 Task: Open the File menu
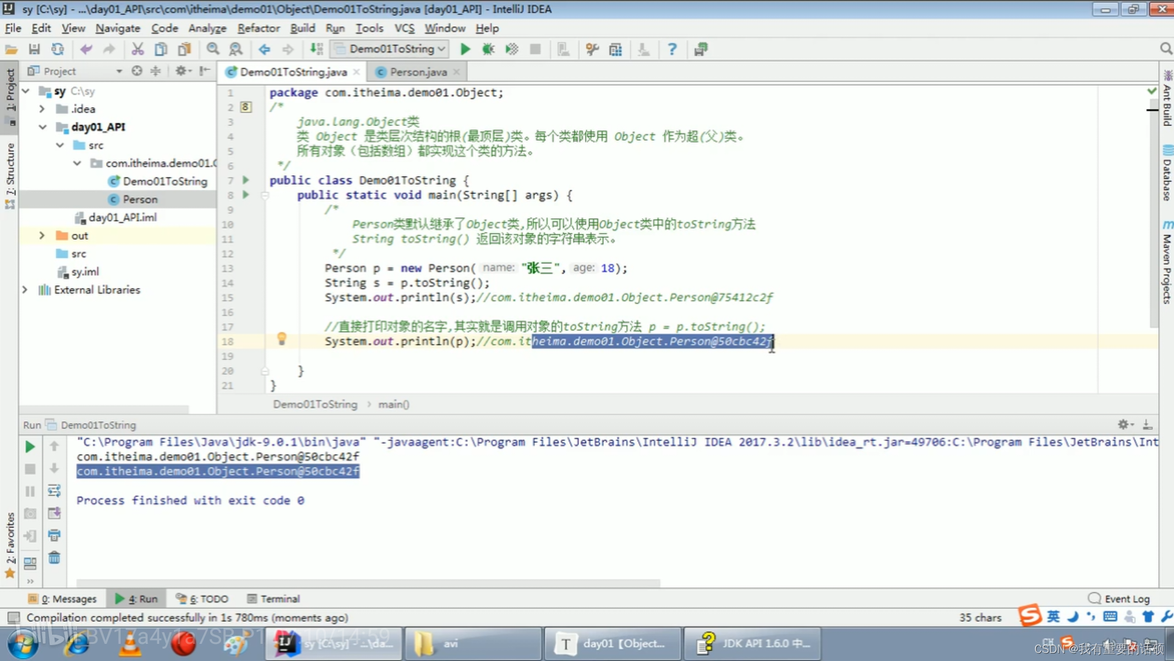(x=13, y=28)
